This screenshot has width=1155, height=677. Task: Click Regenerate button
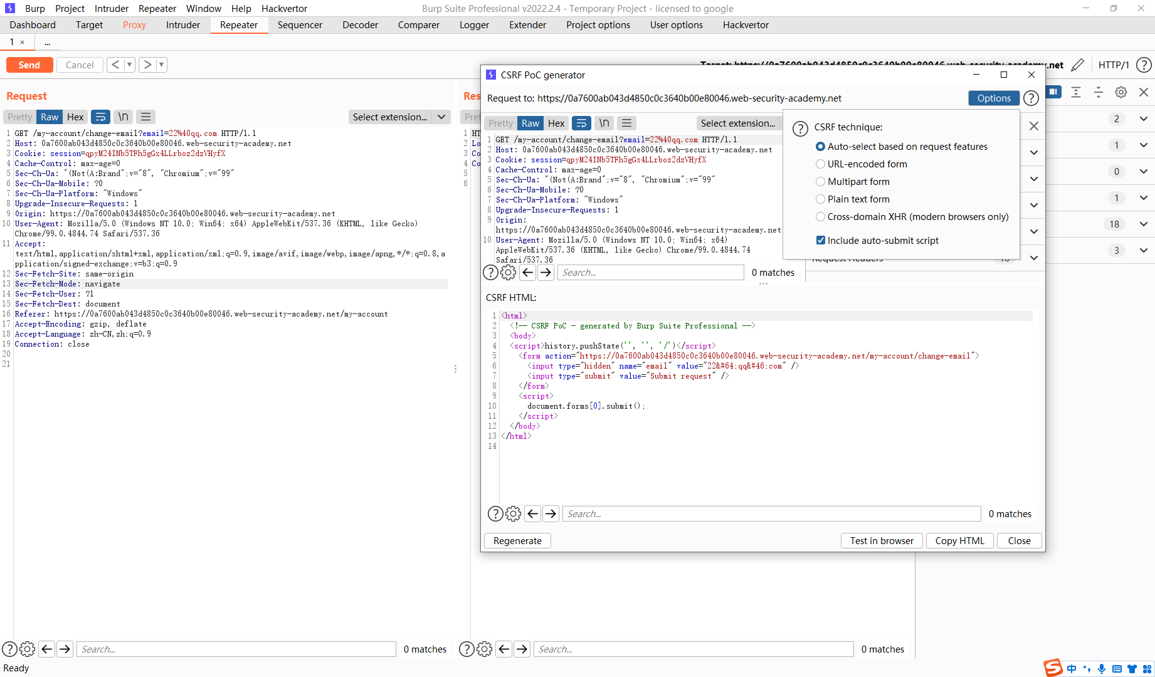(x=517, y=540)
